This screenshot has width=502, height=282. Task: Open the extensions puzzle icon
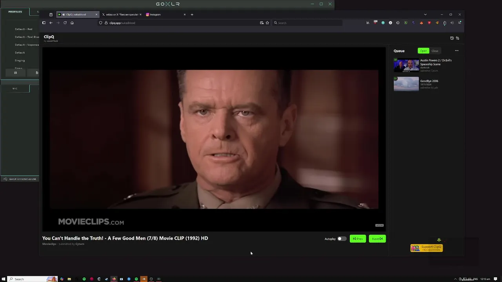445,23
